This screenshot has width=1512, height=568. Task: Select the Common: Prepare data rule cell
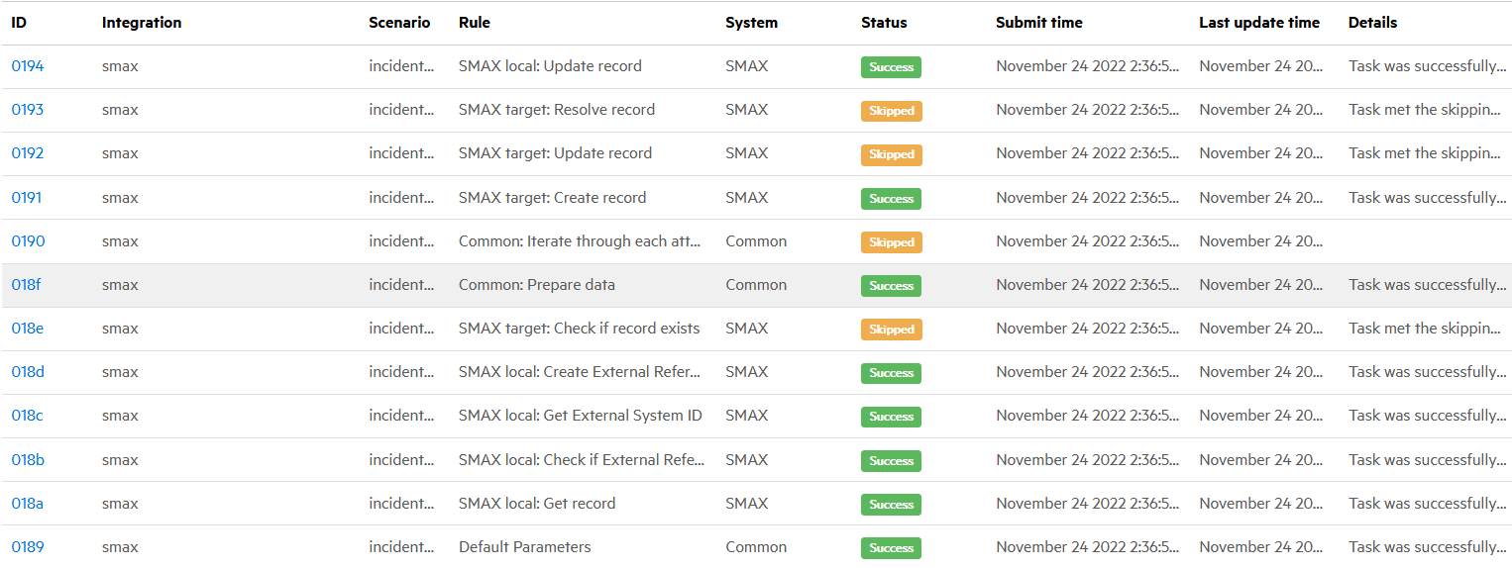(x=536, y=285)
